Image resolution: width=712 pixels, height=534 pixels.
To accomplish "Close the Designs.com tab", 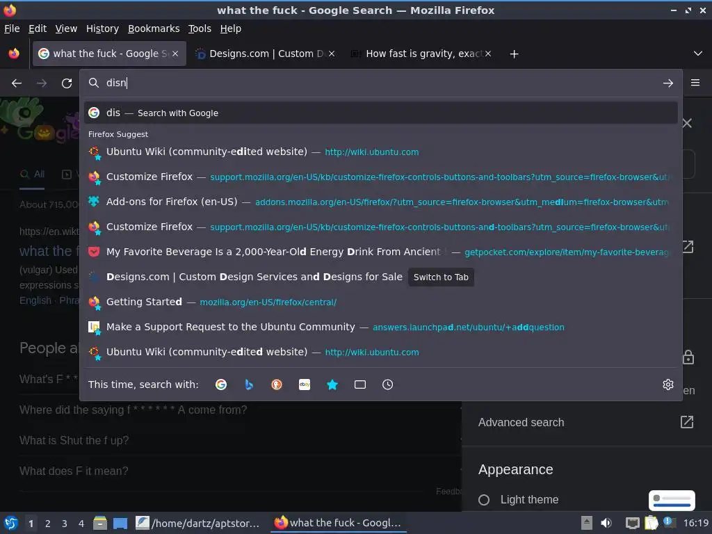I will point(332,54).
